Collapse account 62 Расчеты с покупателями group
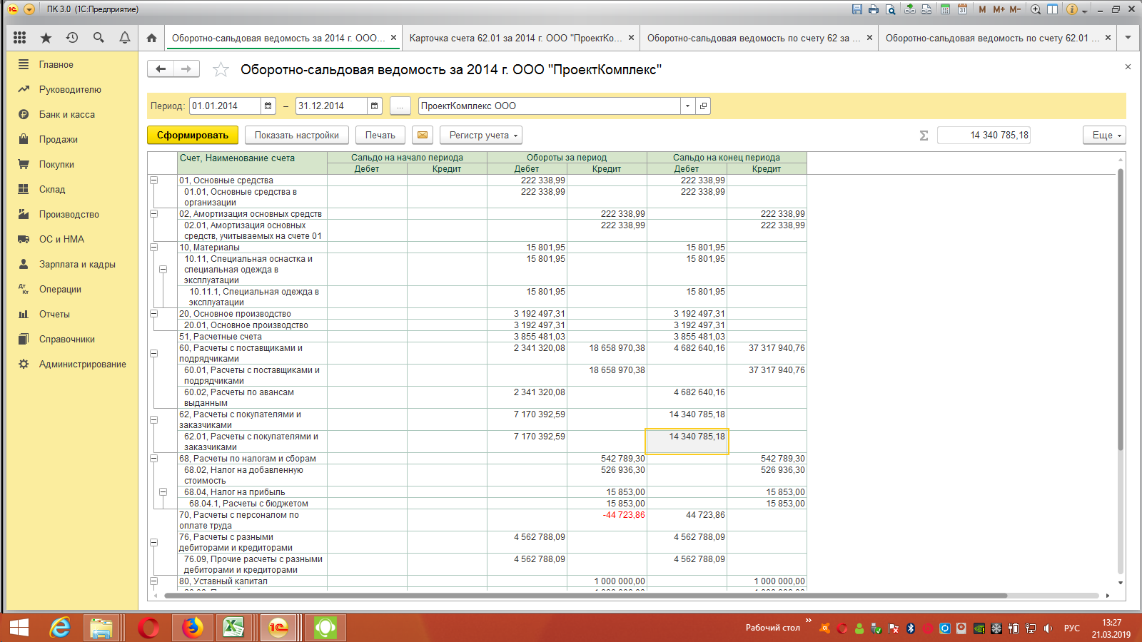The image size is (1142, 642). pos(153,419)
